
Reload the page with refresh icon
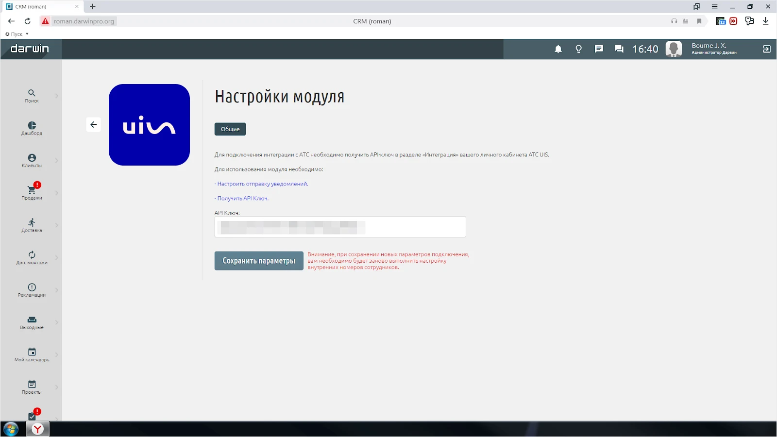click(28, 21)
